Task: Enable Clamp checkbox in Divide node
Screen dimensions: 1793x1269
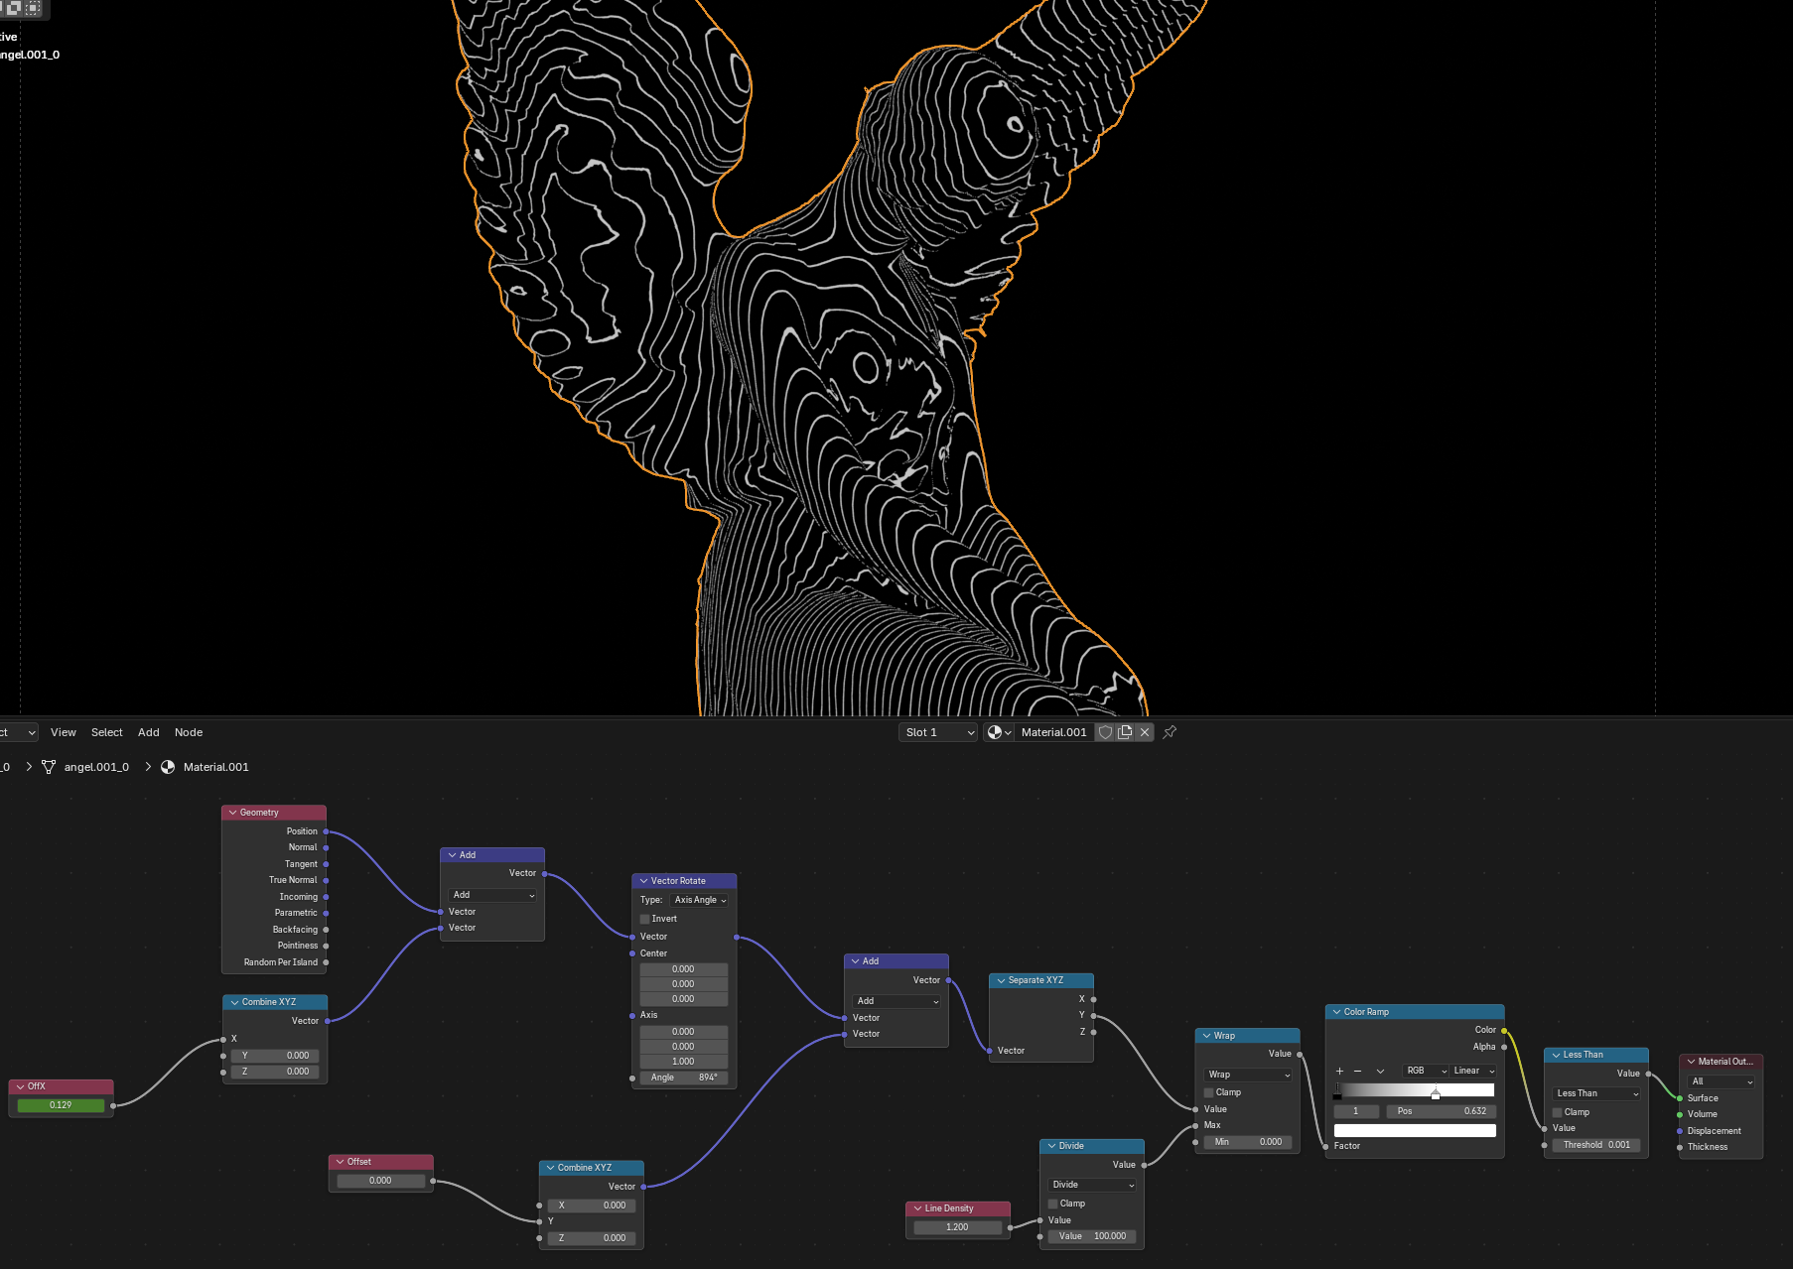Action: coord(1053,1204)
